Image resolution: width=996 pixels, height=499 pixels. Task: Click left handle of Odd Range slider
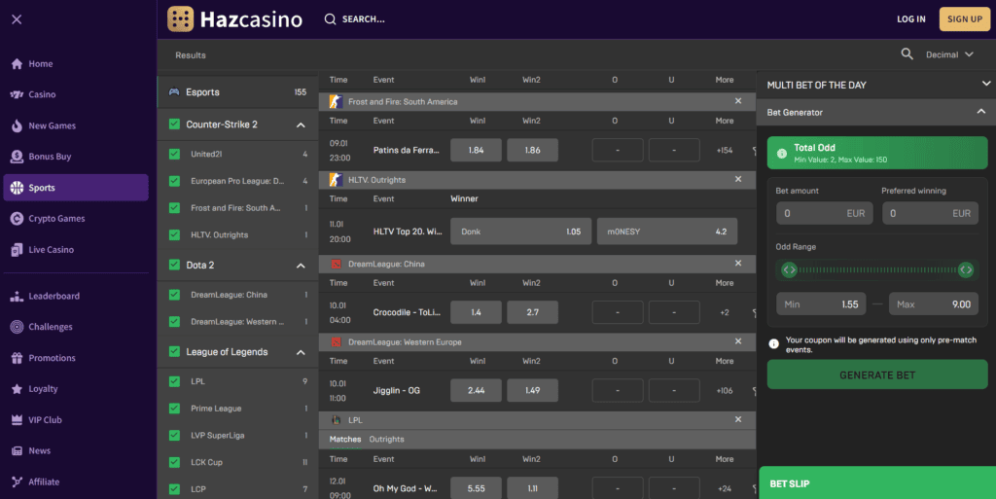pyautogui.click(x=789, y=269)
